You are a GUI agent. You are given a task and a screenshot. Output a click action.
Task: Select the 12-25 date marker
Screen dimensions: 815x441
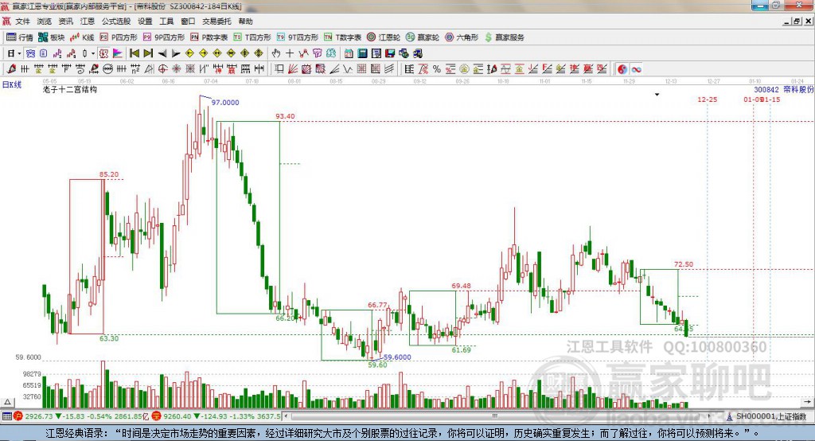[x=707, y=100]
